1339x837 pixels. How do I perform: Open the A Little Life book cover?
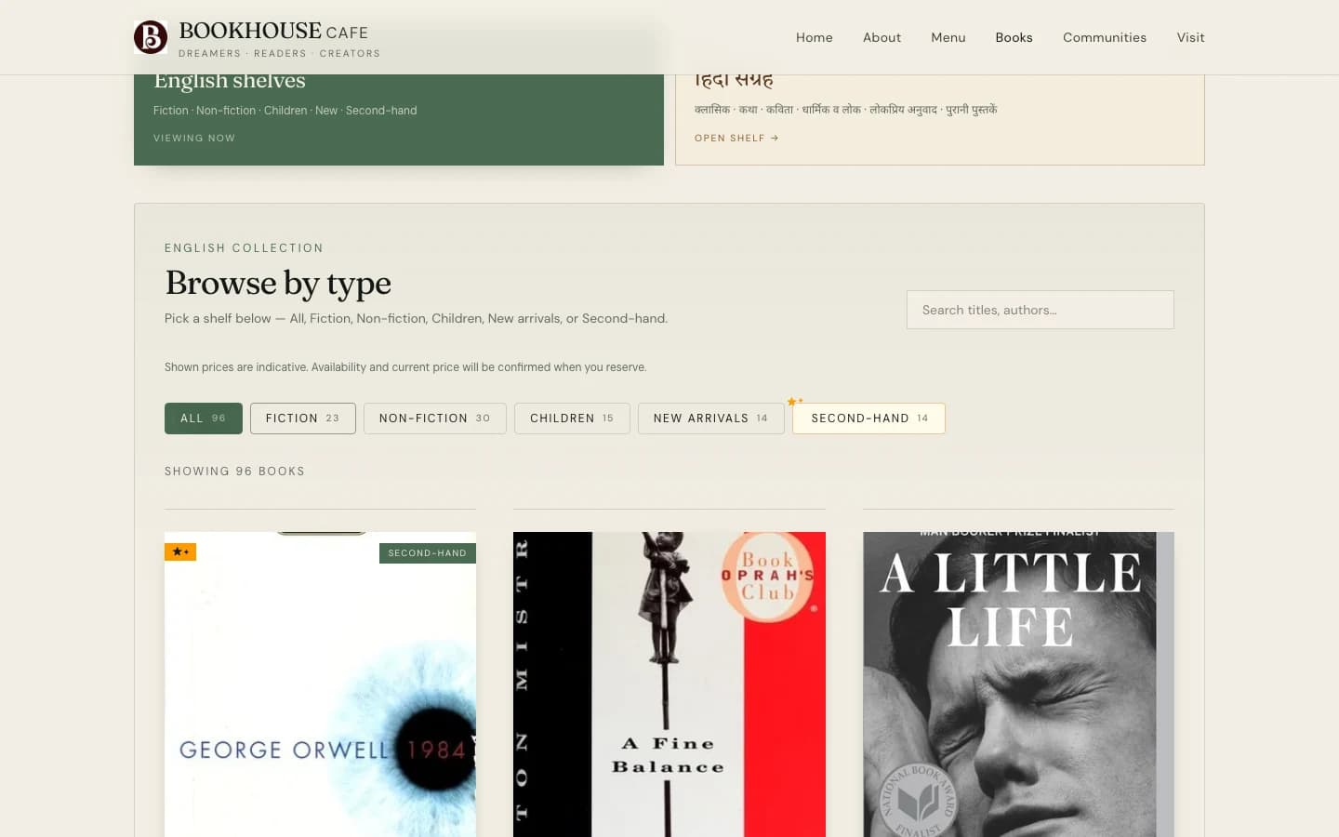1018,684
